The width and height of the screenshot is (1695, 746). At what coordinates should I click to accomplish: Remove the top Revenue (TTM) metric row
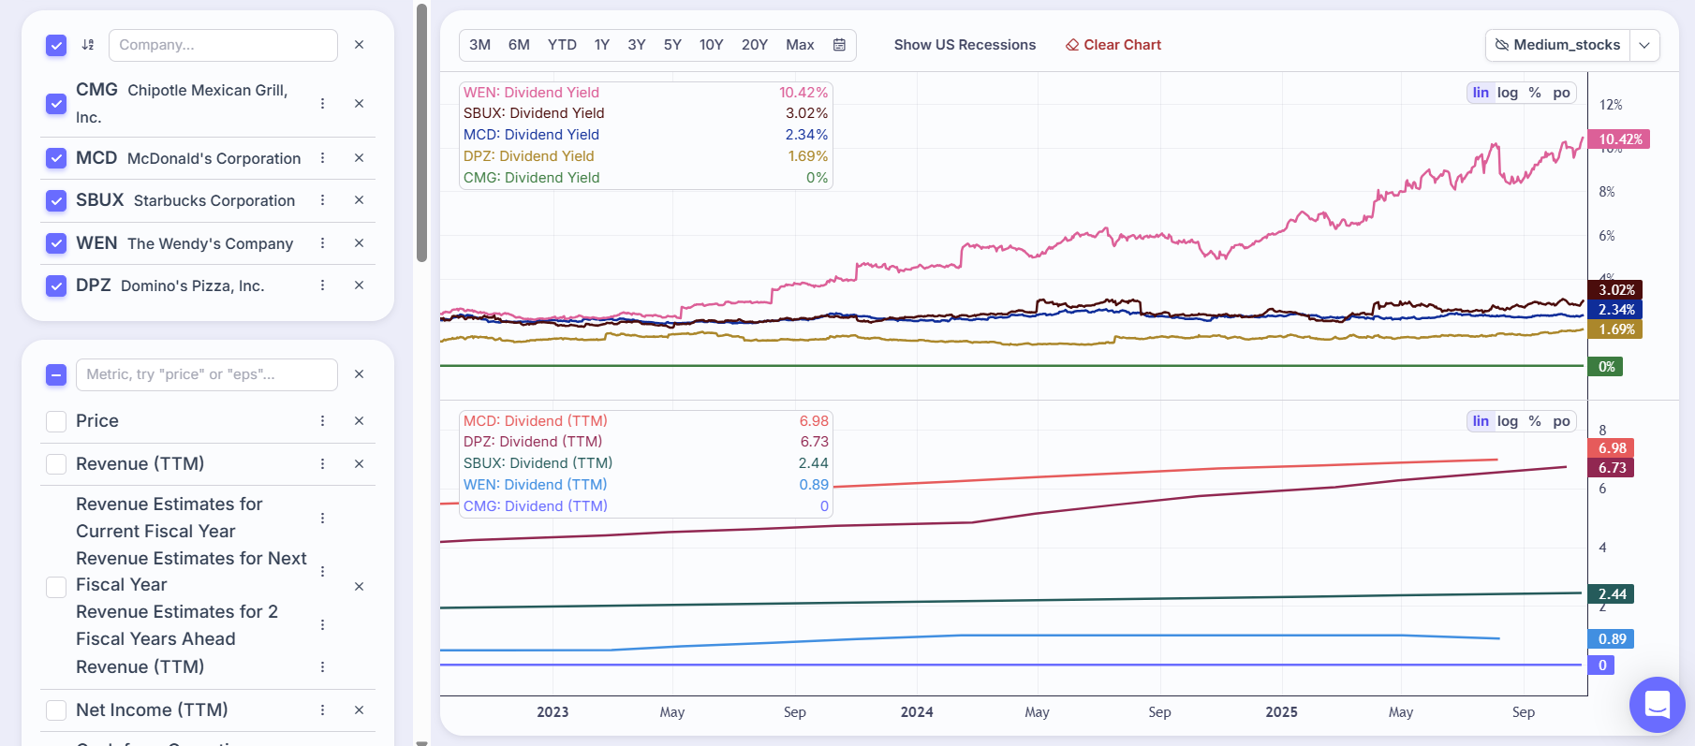[359, 464]
